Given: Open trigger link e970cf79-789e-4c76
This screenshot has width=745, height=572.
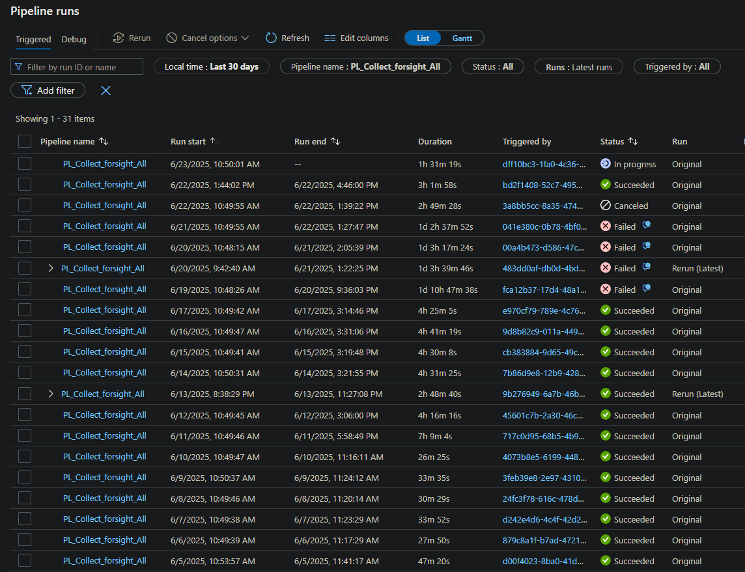Looking at the screenshot, I should [x=544, y=311].
